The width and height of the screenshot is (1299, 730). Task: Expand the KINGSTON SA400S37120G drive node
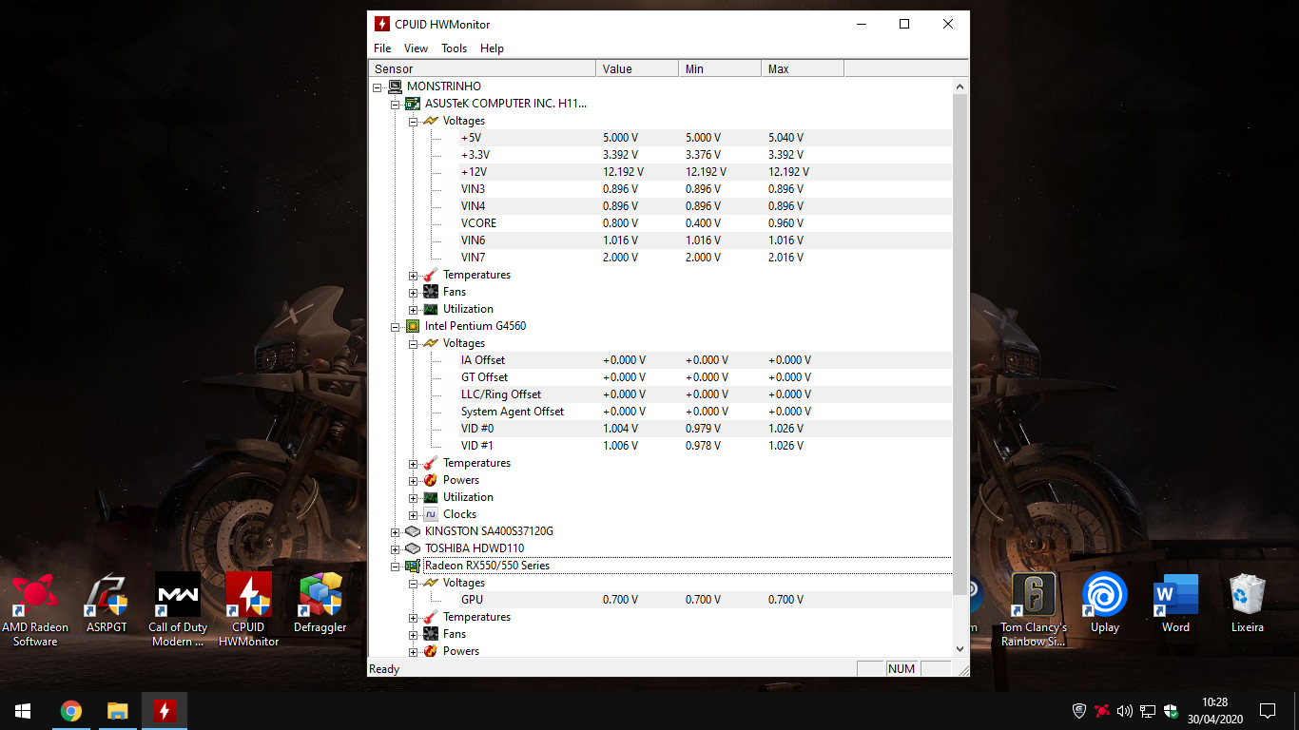click(396, 531)
